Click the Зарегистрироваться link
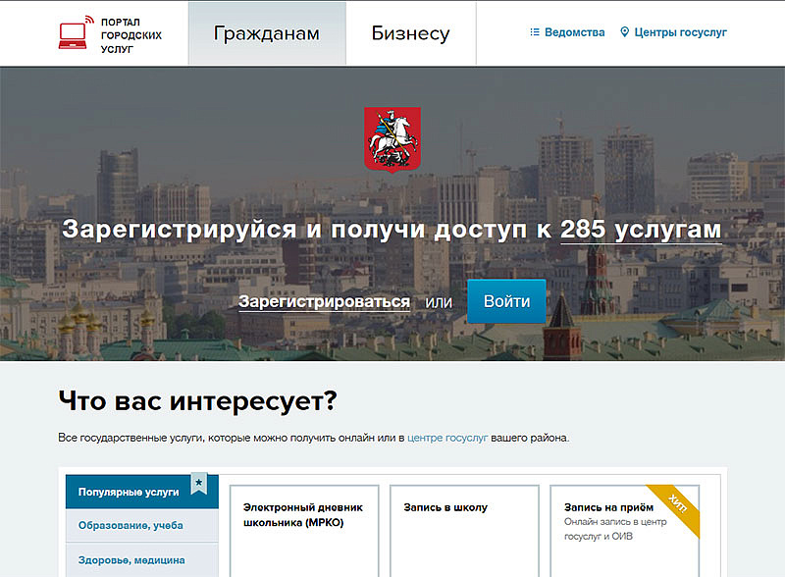This screenshot has width=785, height=577. point(324,301)
